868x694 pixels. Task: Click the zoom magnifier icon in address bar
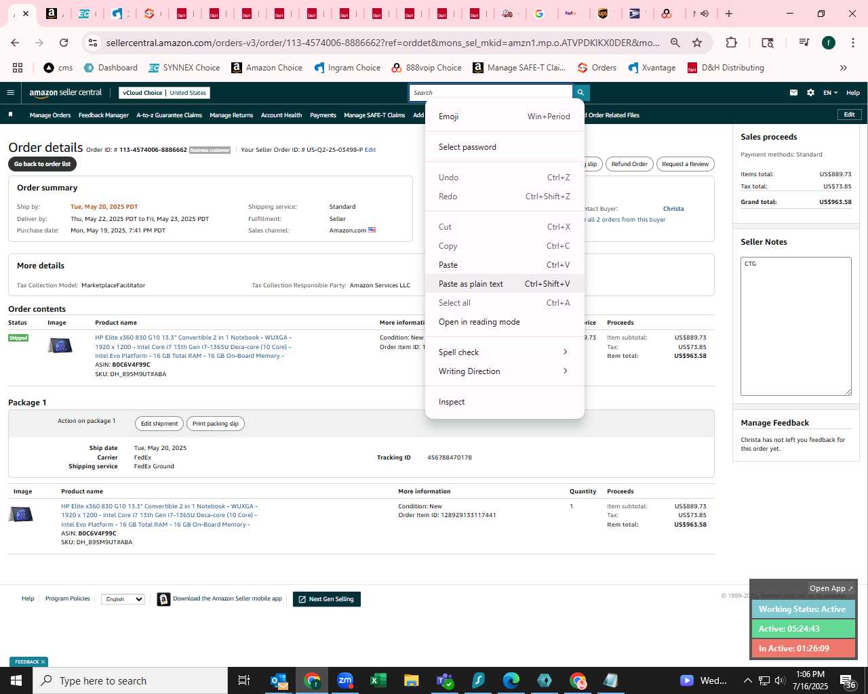click(x=675, y=43)
